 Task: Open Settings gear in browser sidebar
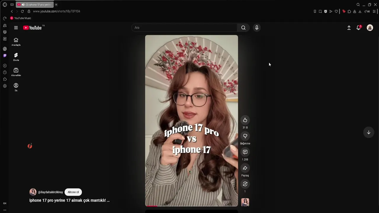pyautogui.click(x=5, y=86)
